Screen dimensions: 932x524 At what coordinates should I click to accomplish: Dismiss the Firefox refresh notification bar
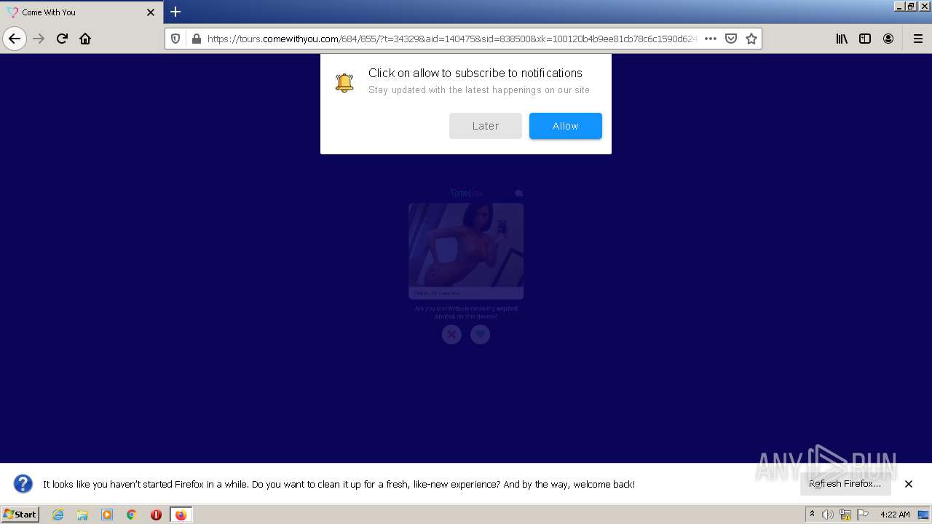[909, 484]
